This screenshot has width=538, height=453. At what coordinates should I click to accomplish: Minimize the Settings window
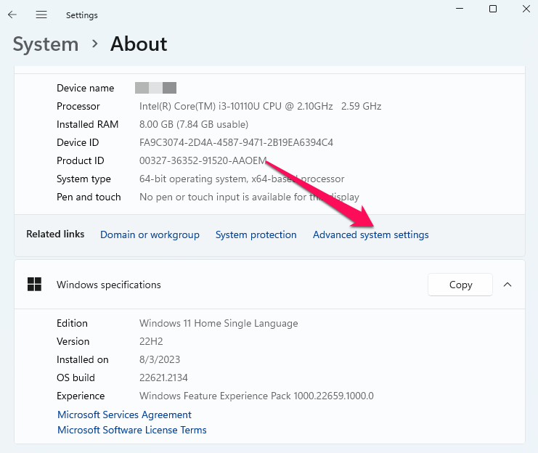click(460, 9)
